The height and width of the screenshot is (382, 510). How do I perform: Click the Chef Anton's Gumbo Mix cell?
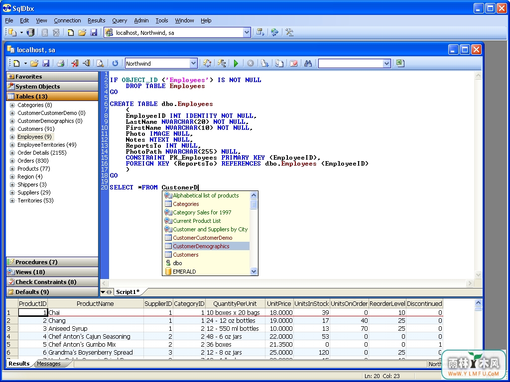pyautogui.click(x=95, y=344)
